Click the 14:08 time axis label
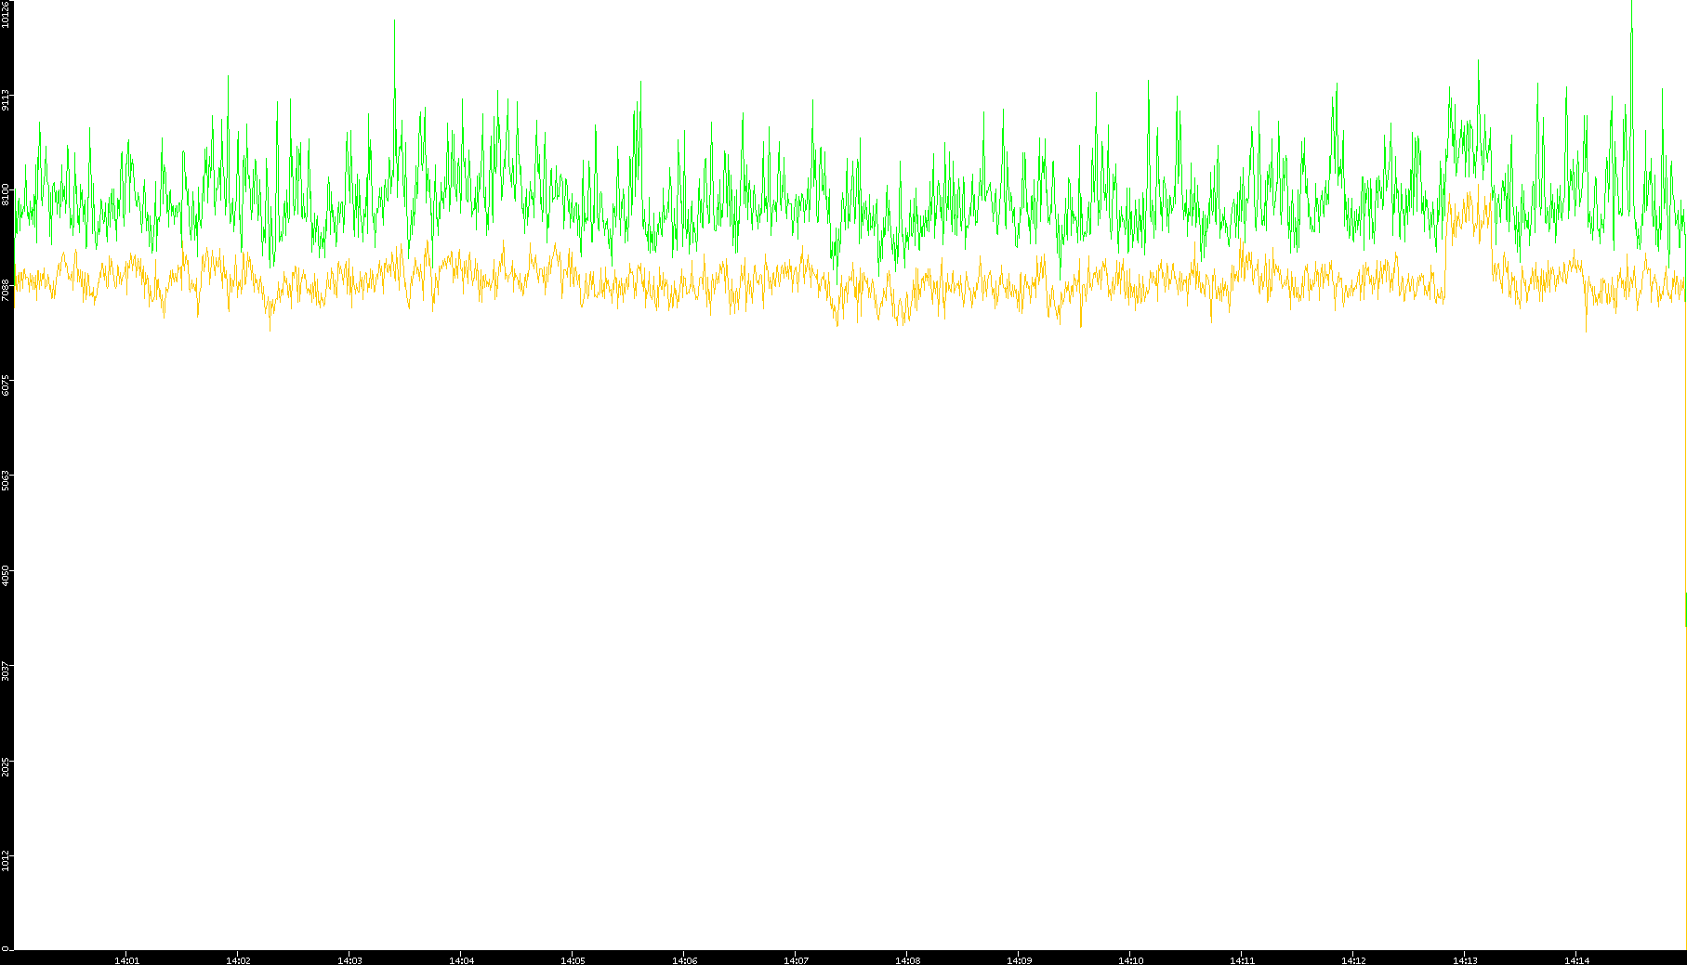Viewport: 1687px width, 965px height. 907,959
